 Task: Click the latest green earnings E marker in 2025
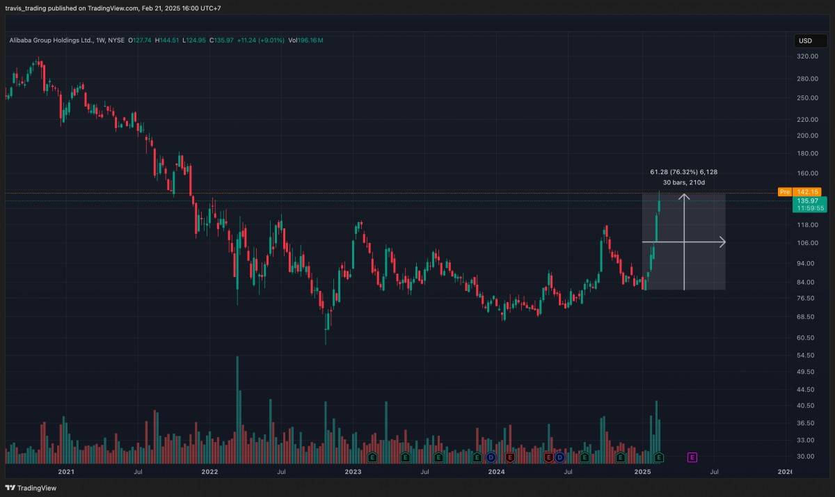point(658,457)
